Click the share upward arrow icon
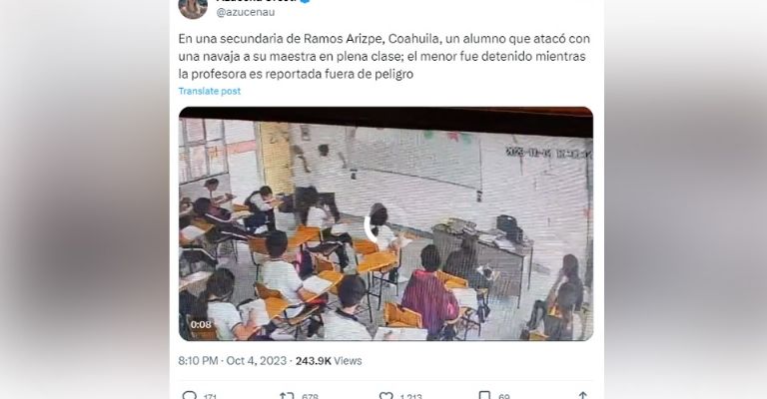The height and width of the screenshot is (399, 767). pos(582,395)
